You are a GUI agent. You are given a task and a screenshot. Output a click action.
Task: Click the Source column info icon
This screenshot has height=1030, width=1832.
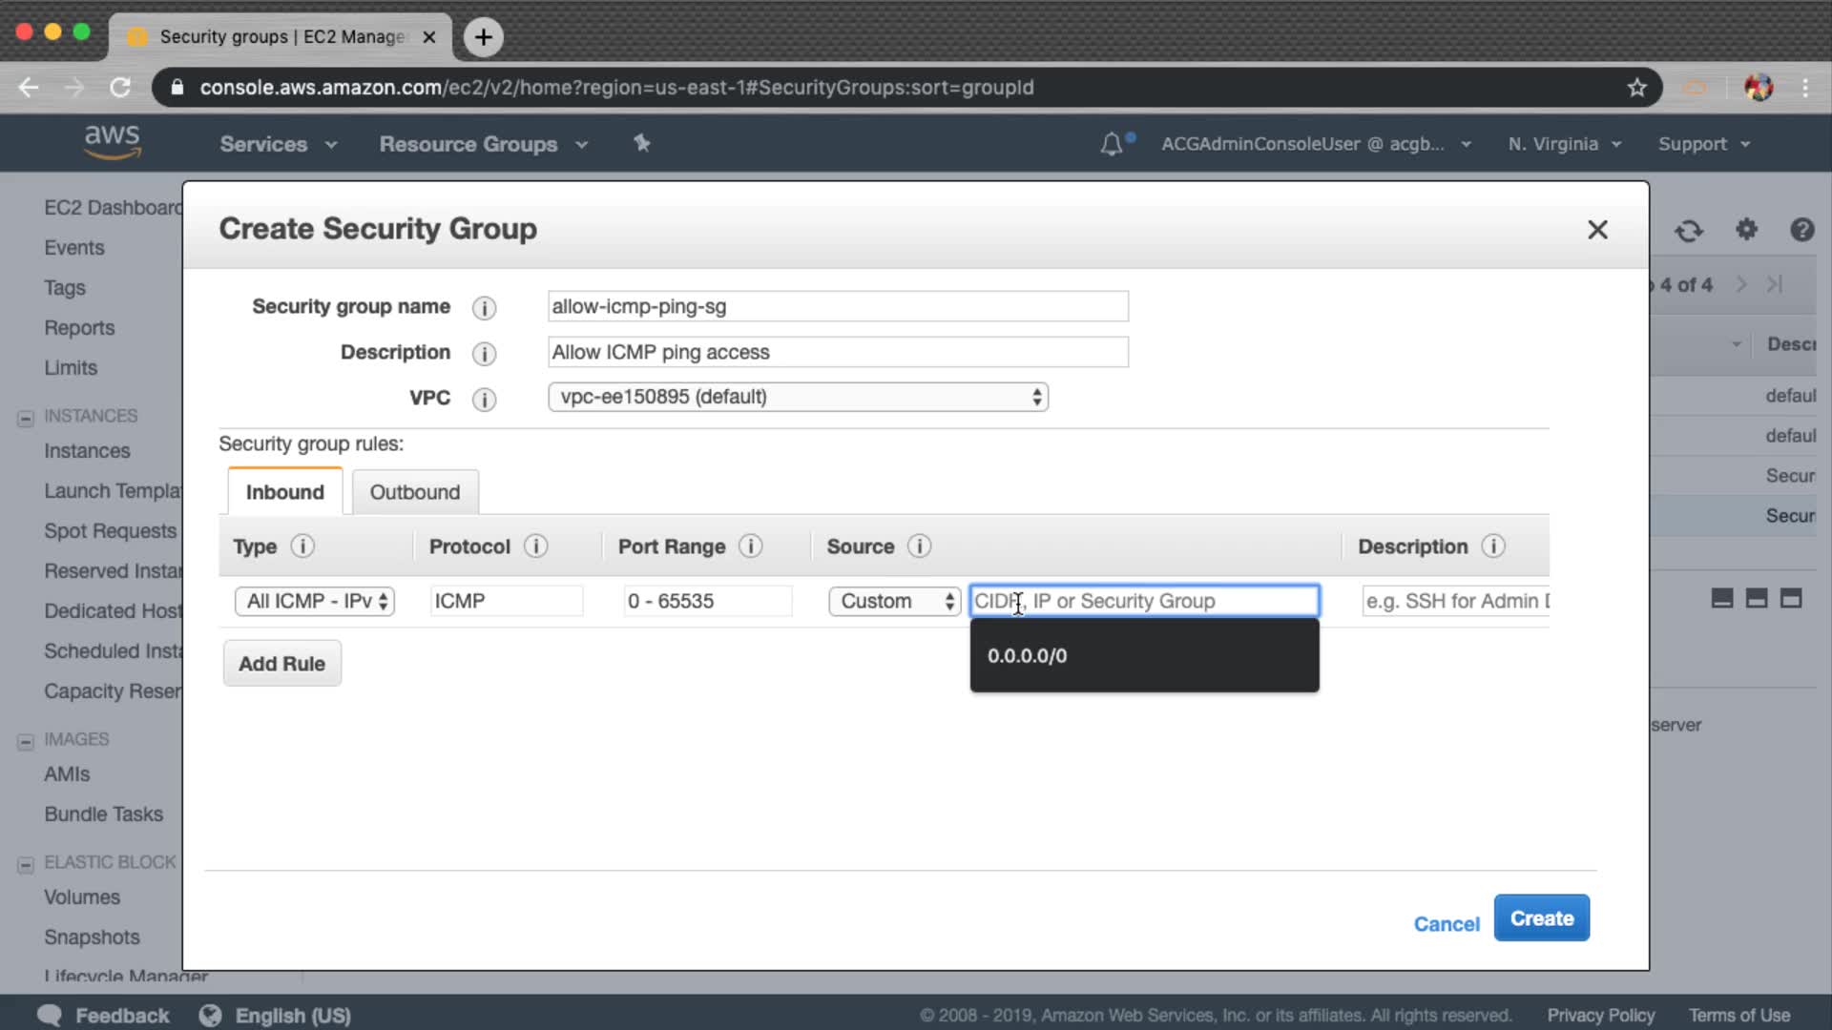coord(919,546)
